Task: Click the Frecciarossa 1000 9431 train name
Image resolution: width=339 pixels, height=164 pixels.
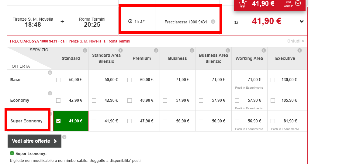Action: point(186,22)
